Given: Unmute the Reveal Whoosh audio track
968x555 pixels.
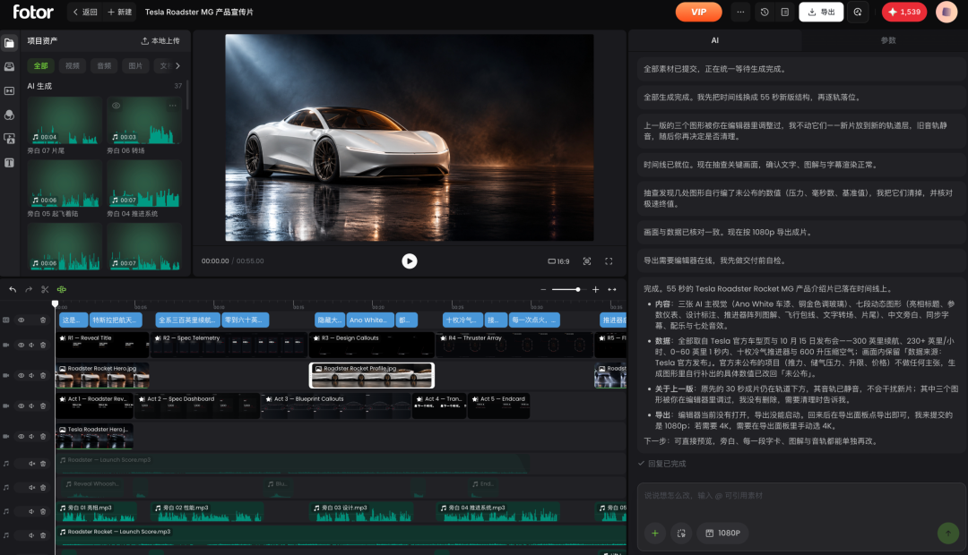Looking at the screenshot, I should pyautogui.click(x=31, y=487).
